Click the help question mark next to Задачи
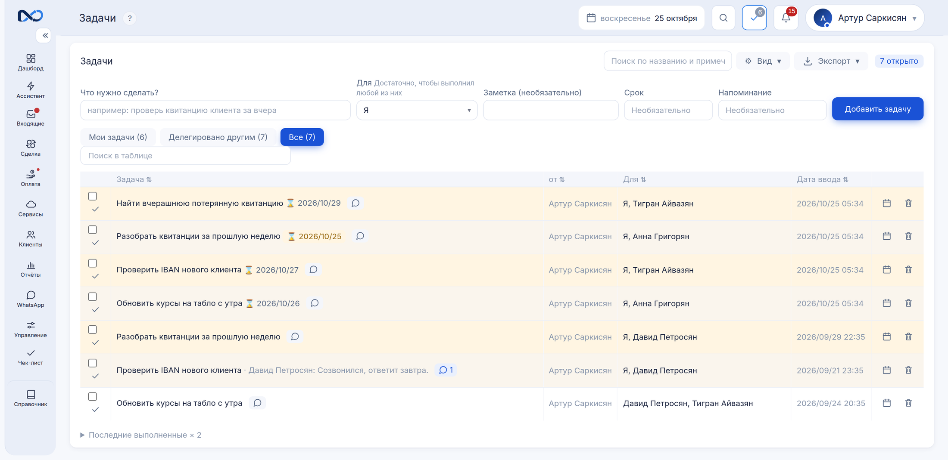 (130, 18)
